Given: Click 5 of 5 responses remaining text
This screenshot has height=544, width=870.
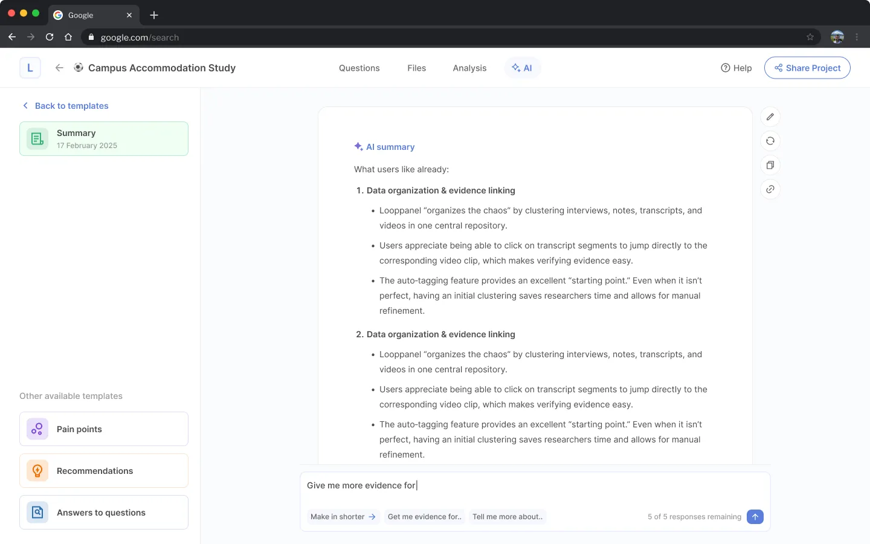Looking at the screenshot, I should (x=694, y=517).
